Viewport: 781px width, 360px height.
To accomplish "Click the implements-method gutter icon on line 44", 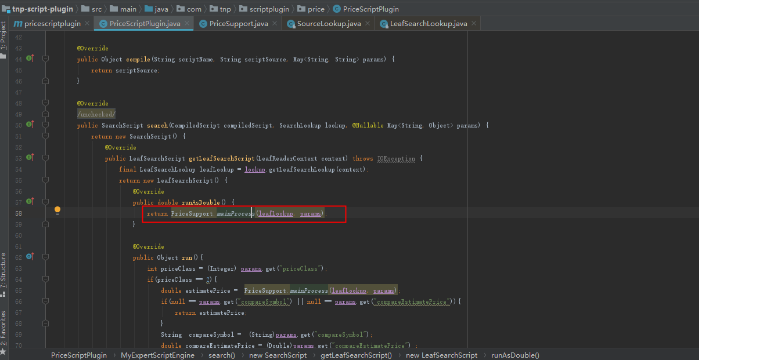I will point(30,59).
